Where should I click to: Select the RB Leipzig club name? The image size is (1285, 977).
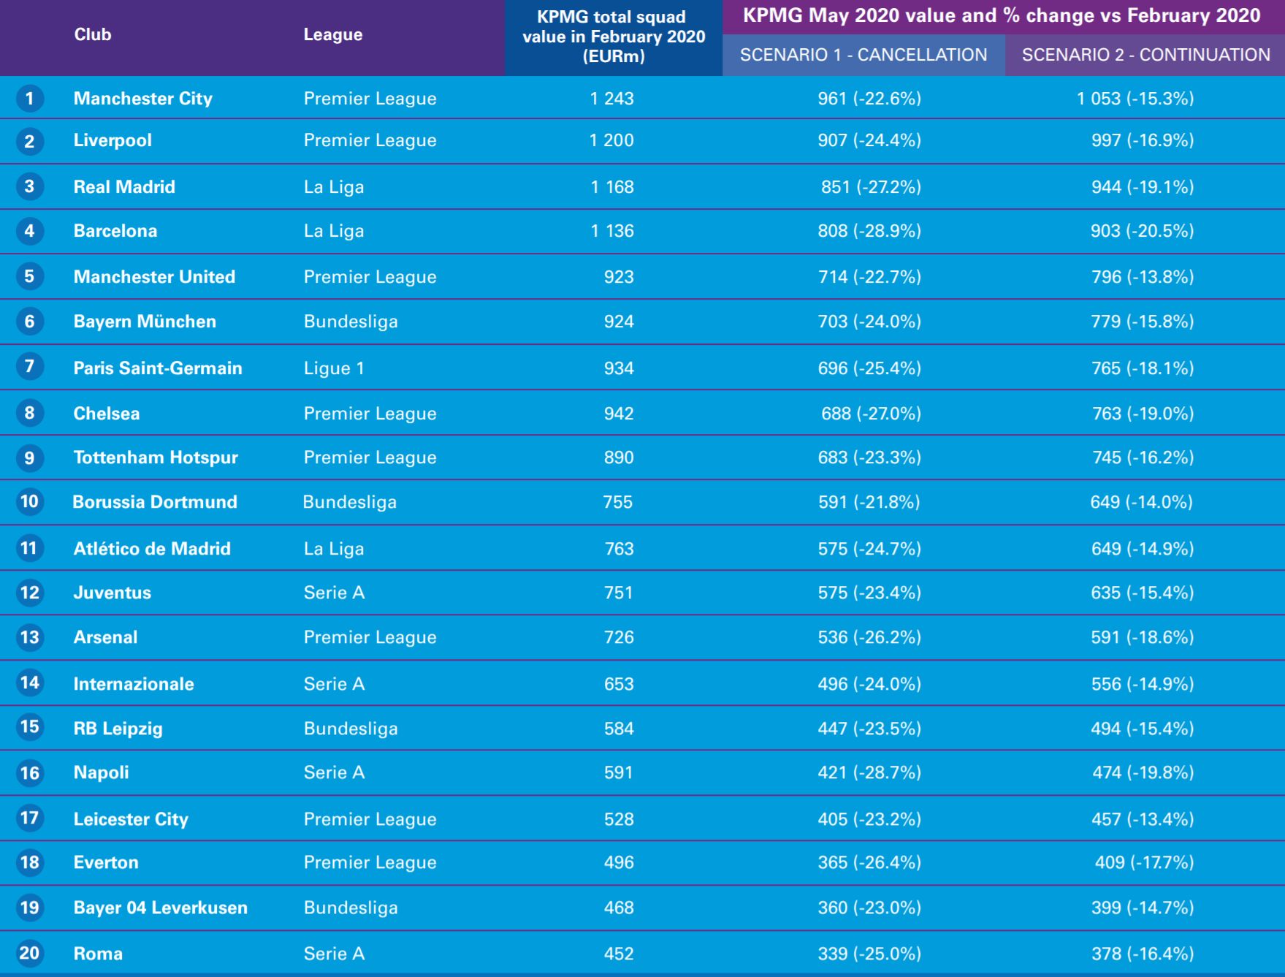tap(118, 729)
